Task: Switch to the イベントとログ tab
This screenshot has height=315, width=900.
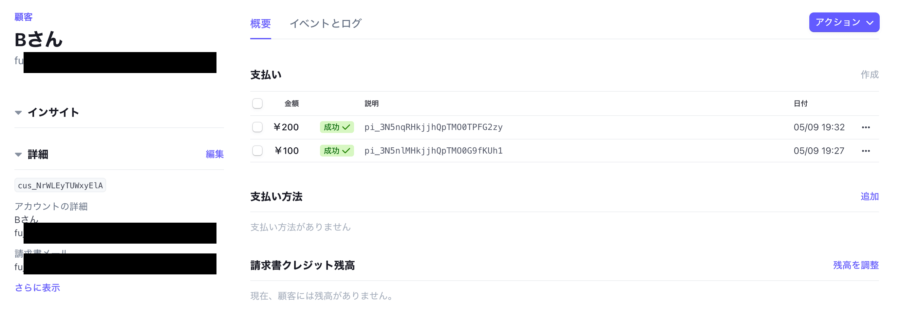Action: pyautogui.click(x=325, y=23)
